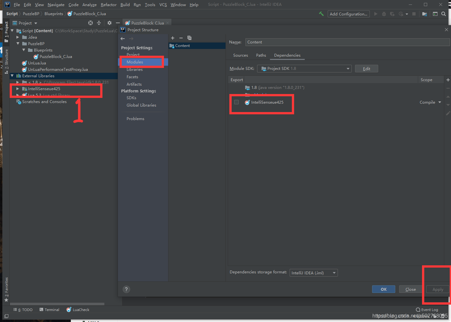Open the File menu
The image size is (451, 322).
pos(17,5)
